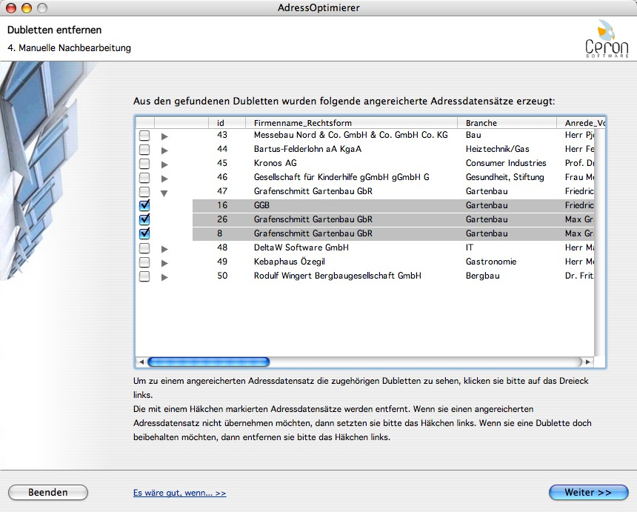Expand the Kebaphaus Özegil row triangle

pyautogui.click(x=164, y=263)
